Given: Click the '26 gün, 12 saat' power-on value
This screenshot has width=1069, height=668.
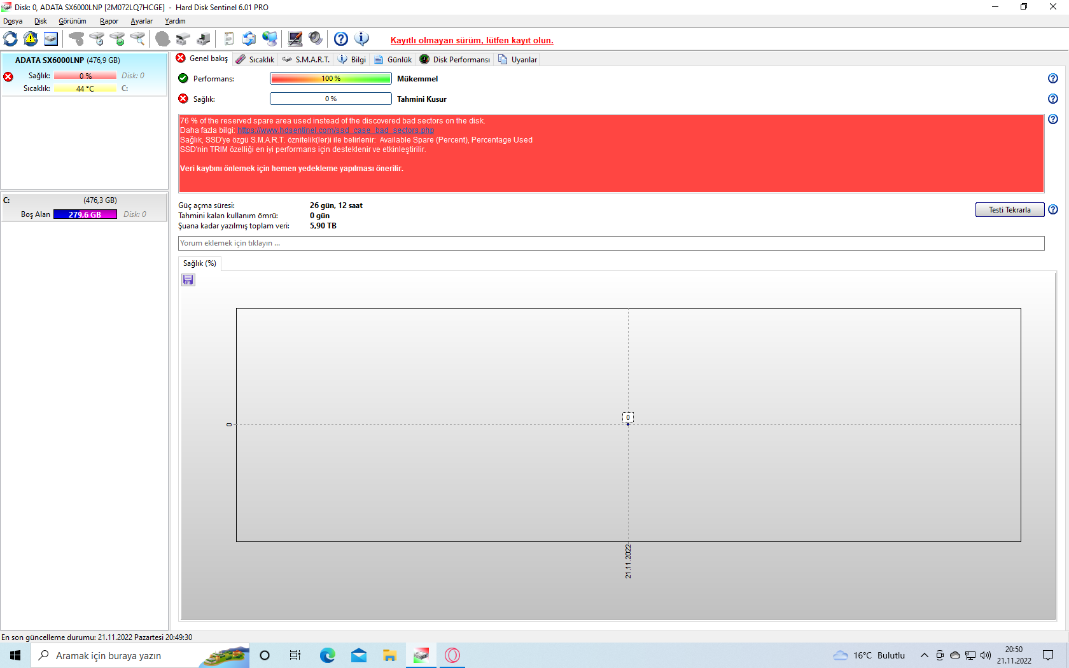Looking at the screenshot, I should 336,205.
